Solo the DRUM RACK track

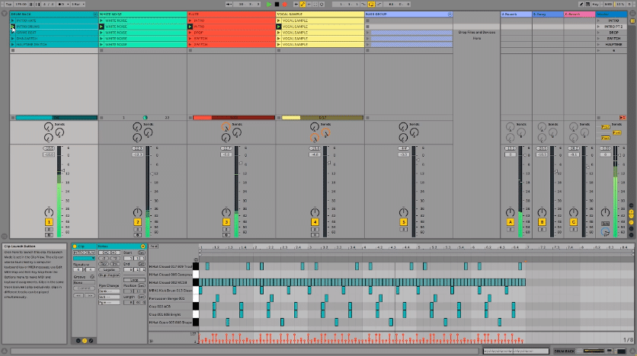49,229
